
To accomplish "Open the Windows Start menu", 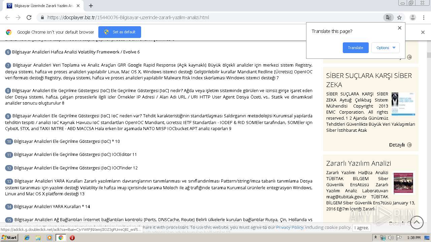I will 9,238.
